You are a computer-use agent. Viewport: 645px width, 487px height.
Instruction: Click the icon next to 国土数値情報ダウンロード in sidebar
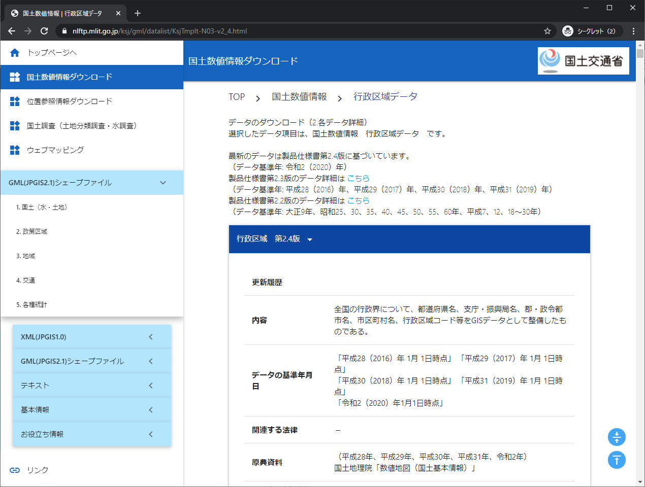15,77
